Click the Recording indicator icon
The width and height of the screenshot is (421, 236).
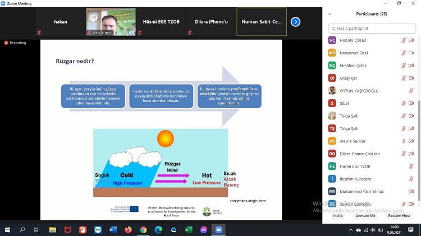click(6, 43)
